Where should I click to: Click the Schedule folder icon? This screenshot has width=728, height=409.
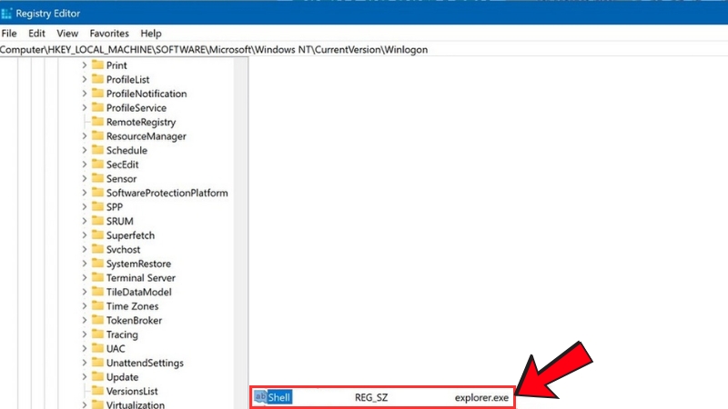point(97,150)
